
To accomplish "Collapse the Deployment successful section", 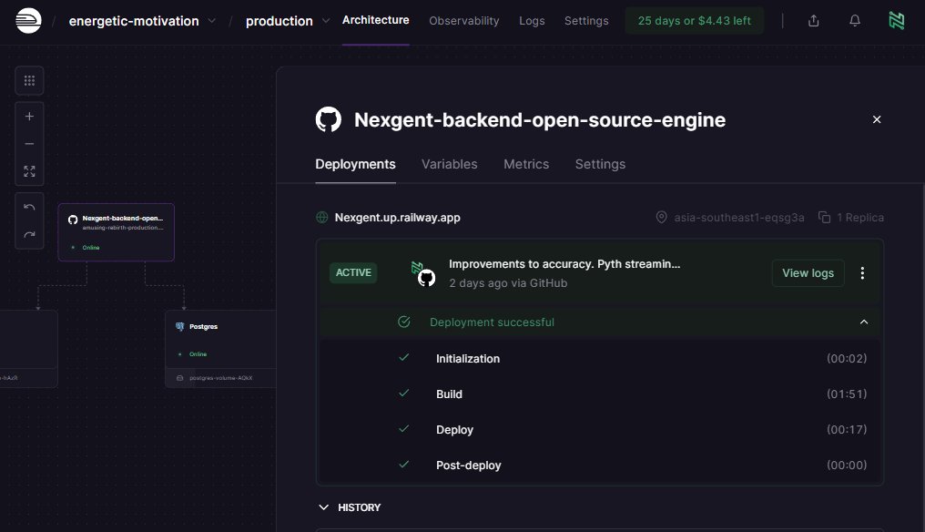I will click(x=864, y=322).
